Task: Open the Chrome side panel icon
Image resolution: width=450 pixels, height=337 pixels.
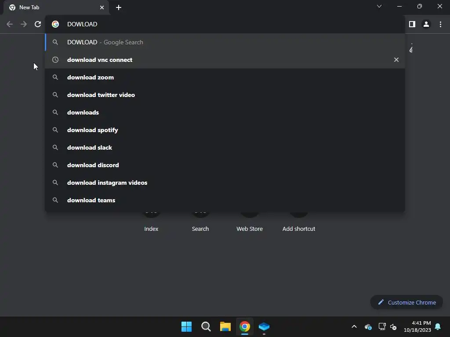Action: click(412, 24)
